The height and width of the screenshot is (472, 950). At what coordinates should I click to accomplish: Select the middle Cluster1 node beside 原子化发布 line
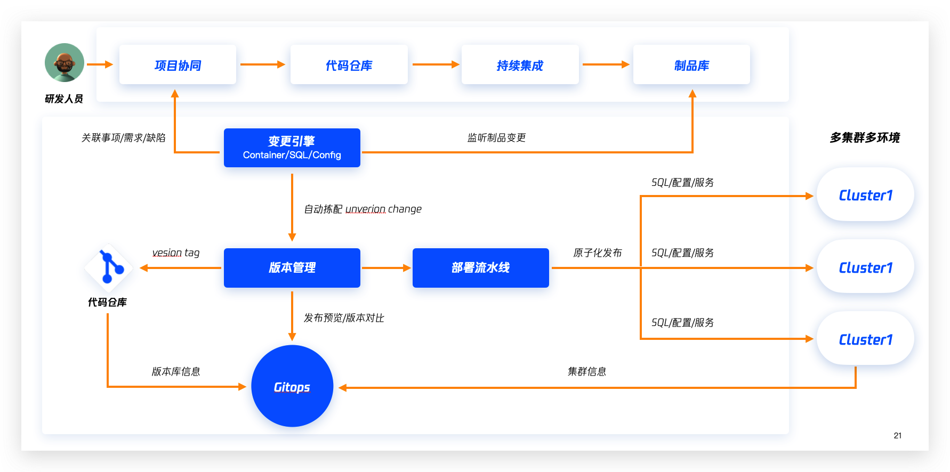coord(865,267)
